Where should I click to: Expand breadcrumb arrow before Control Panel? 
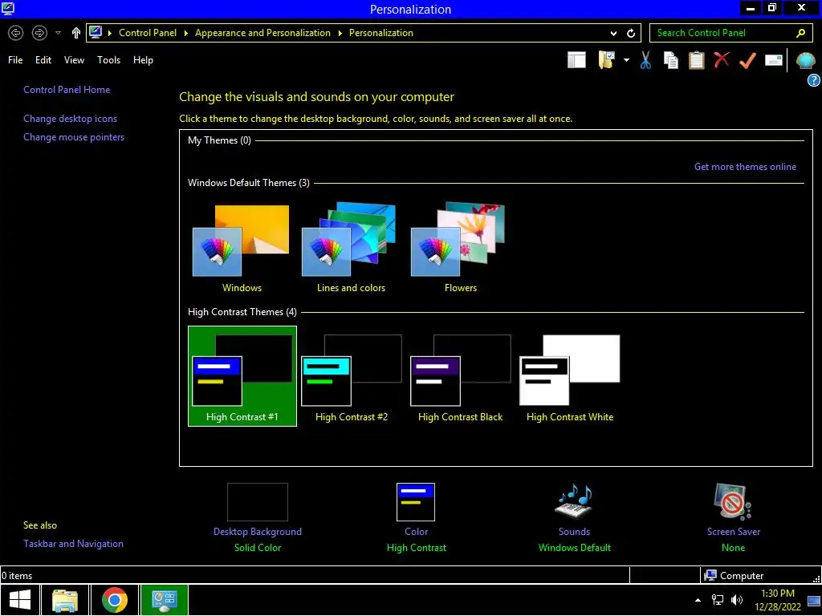click(x=110, y=33)
